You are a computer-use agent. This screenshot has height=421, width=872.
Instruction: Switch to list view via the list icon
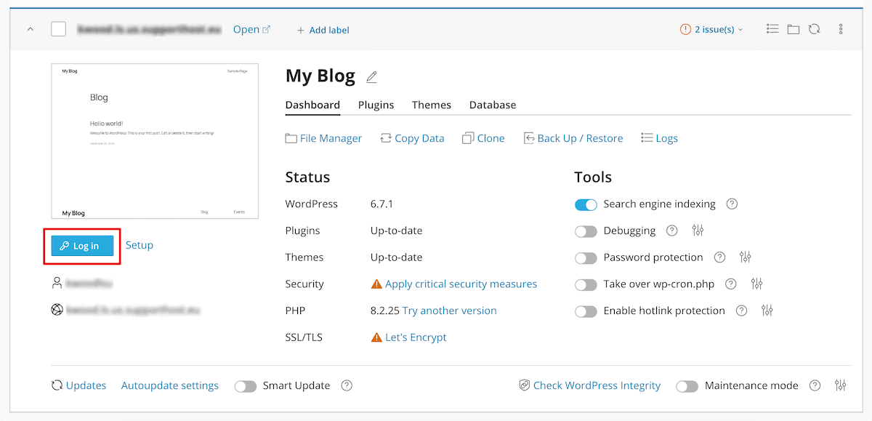tap(772, 28)
